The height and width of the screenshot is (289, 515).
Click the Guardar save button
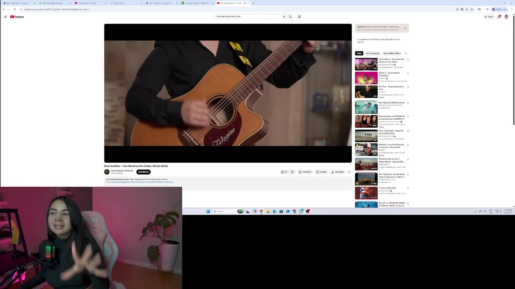(321, 172)
